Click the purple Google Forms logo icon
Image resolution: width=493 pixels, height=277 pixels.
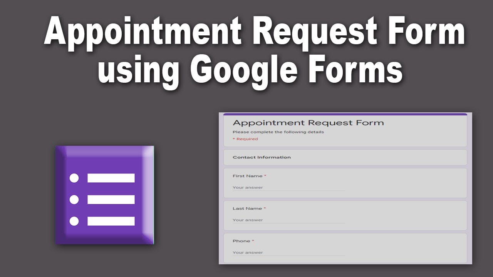(x=105, y=195)
